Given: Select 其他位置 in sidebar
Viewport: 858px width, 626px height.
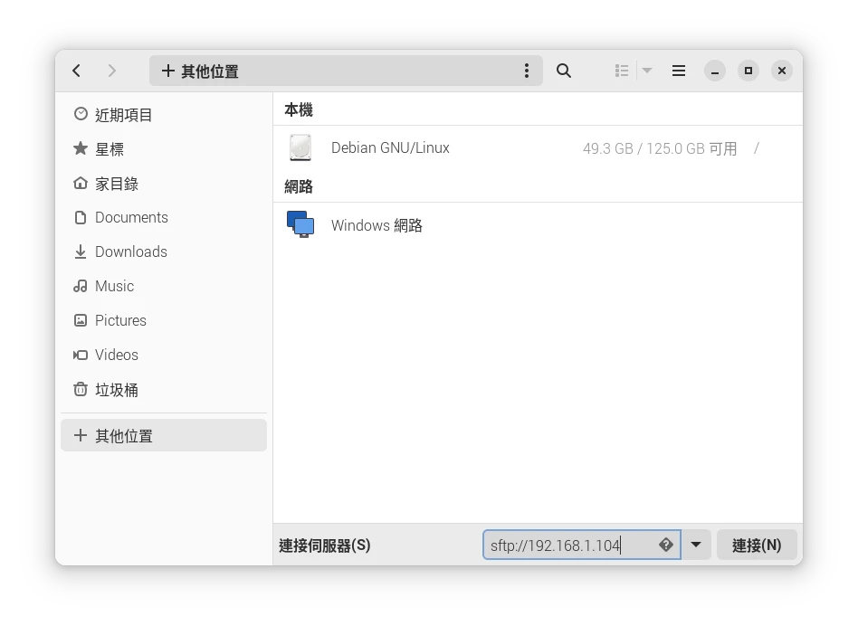Looking at the screenshot, I should click(x=164, y=436).
